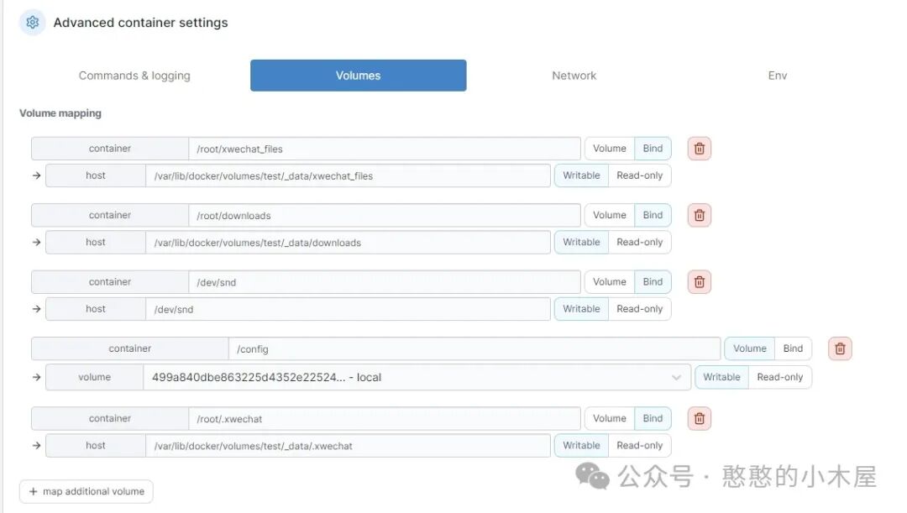Edit the /dev/snd container path field
The width and height of the screenshot is (907, 513).
384,282
